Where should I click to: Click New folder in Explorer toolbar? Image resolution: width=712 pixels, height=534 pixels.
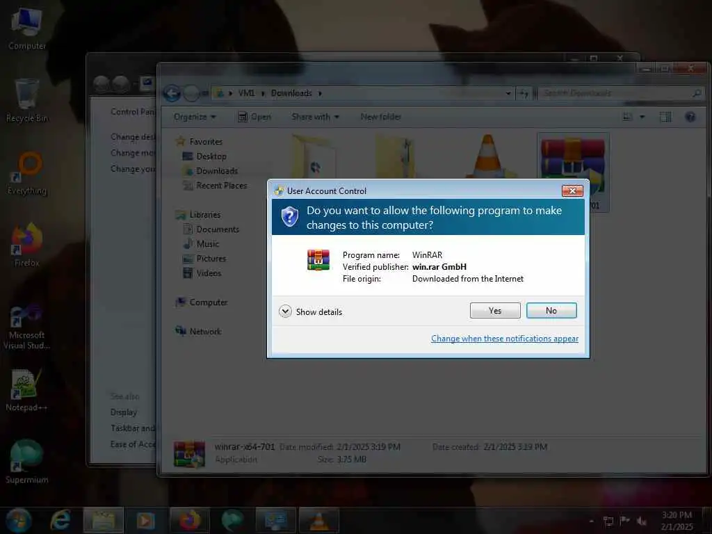pyautogui.click(x=380, y=117)
